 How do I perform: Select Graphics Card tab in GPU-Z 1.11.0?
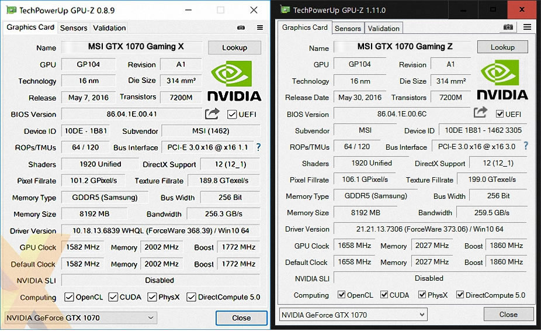point(304,27)
